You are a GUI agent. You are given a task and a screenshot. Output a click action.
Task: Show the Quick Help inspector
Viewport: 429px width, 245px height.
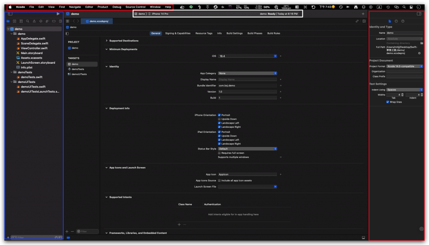[403, 21]
